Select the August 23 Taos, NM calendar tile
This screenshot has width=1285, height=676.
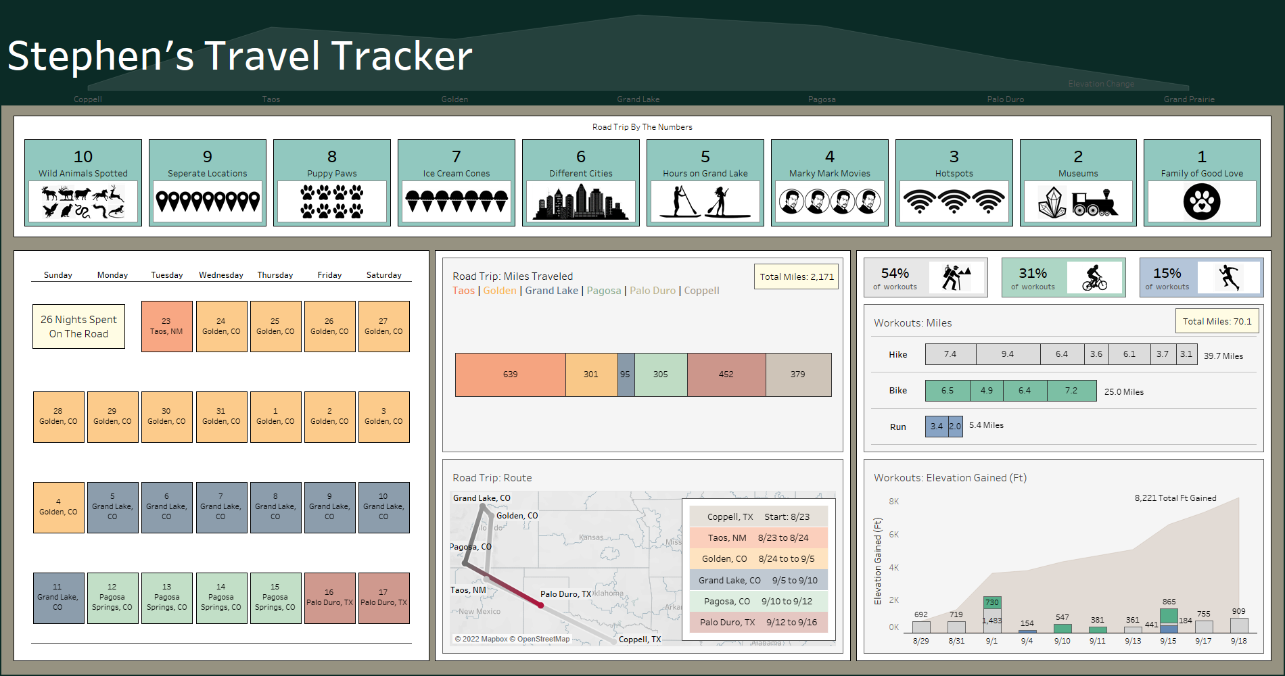tap(166, 327)
